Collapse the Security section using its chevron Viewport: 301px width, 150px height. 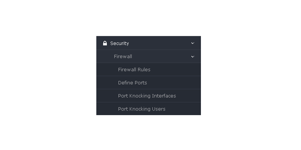[x=193, y=43]
